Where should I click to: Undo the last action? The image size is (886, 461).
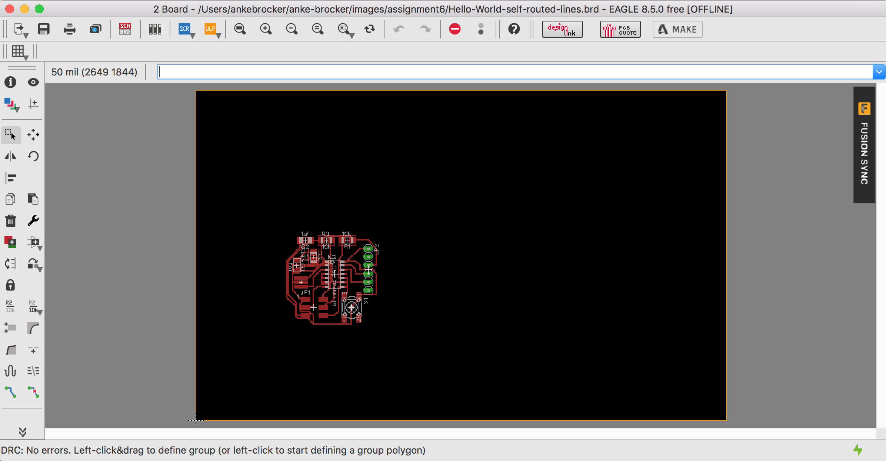pos(399,29)
